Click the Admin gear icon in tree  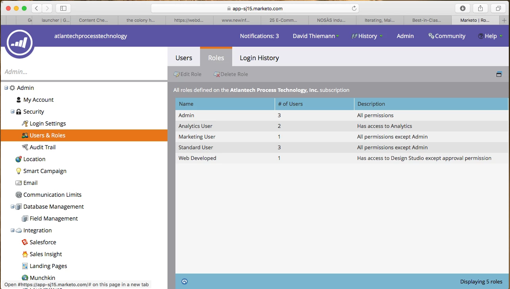(x=12, y=88)
